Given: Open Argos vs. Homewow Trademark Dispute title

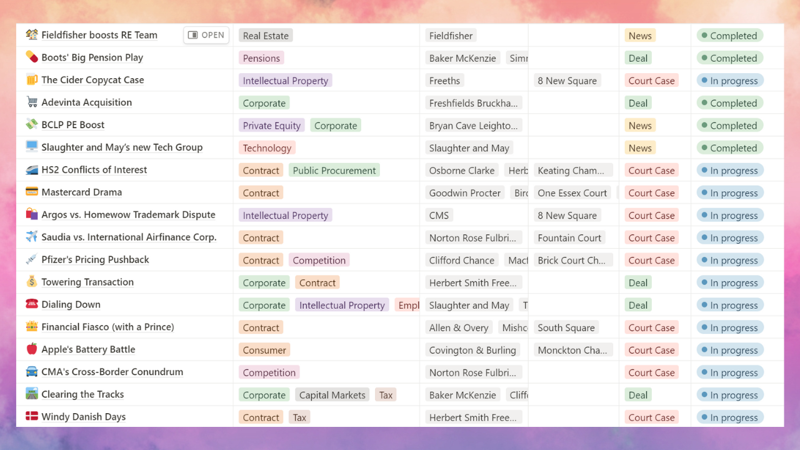Looking at the screenshot, I should (128, 215).
